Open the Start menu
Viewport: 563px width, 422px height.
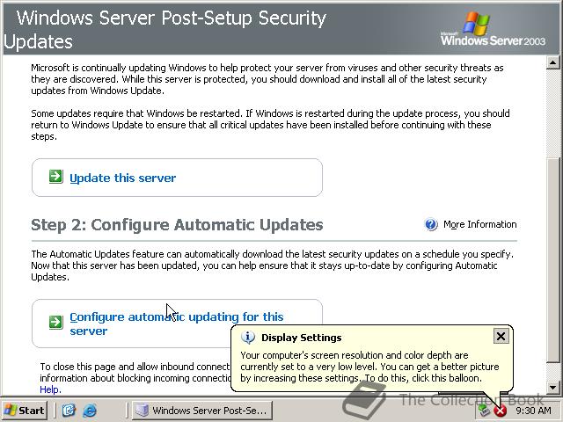click(x=25, y=411)
